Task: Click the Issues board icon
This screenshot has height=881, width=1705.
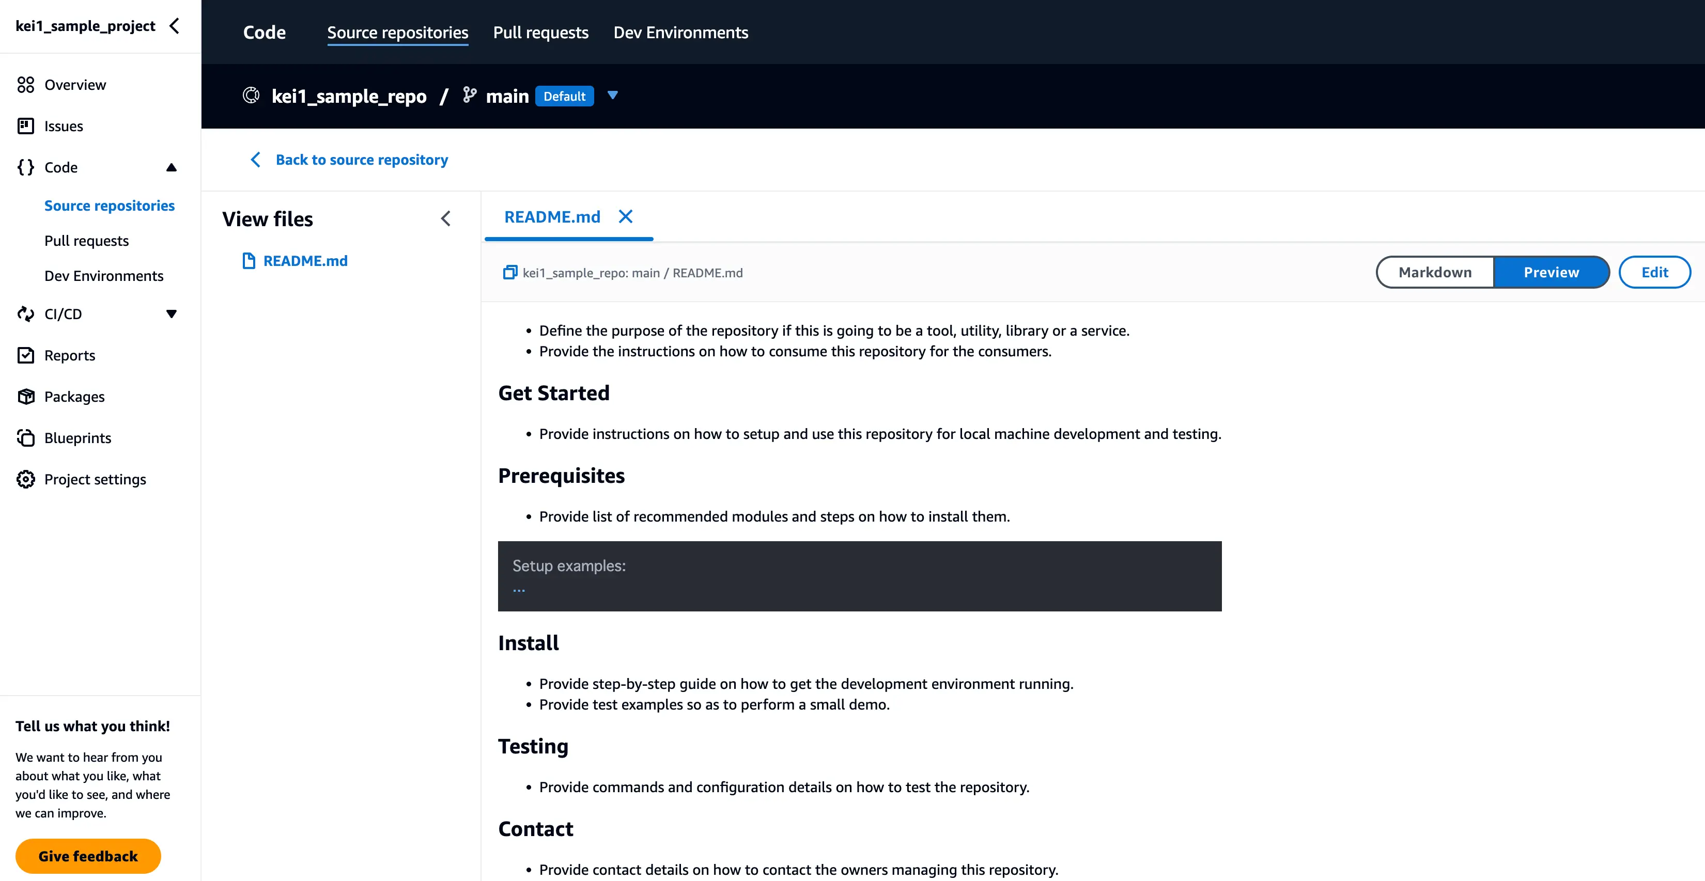Action: tap(26, 125)
